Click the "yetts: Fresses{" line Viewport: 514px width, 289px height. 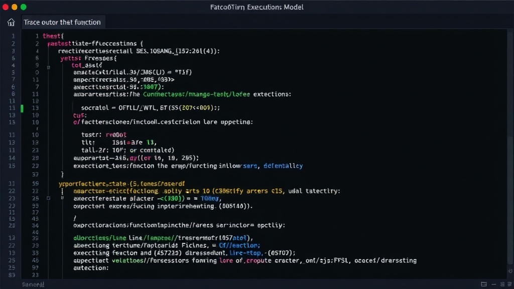pos(88,58)
